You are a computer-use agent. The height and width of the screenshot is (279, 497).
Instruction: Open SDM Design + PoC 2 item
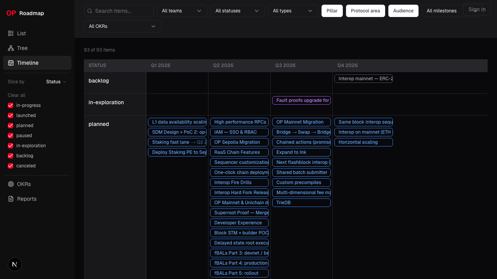[177, 132]
